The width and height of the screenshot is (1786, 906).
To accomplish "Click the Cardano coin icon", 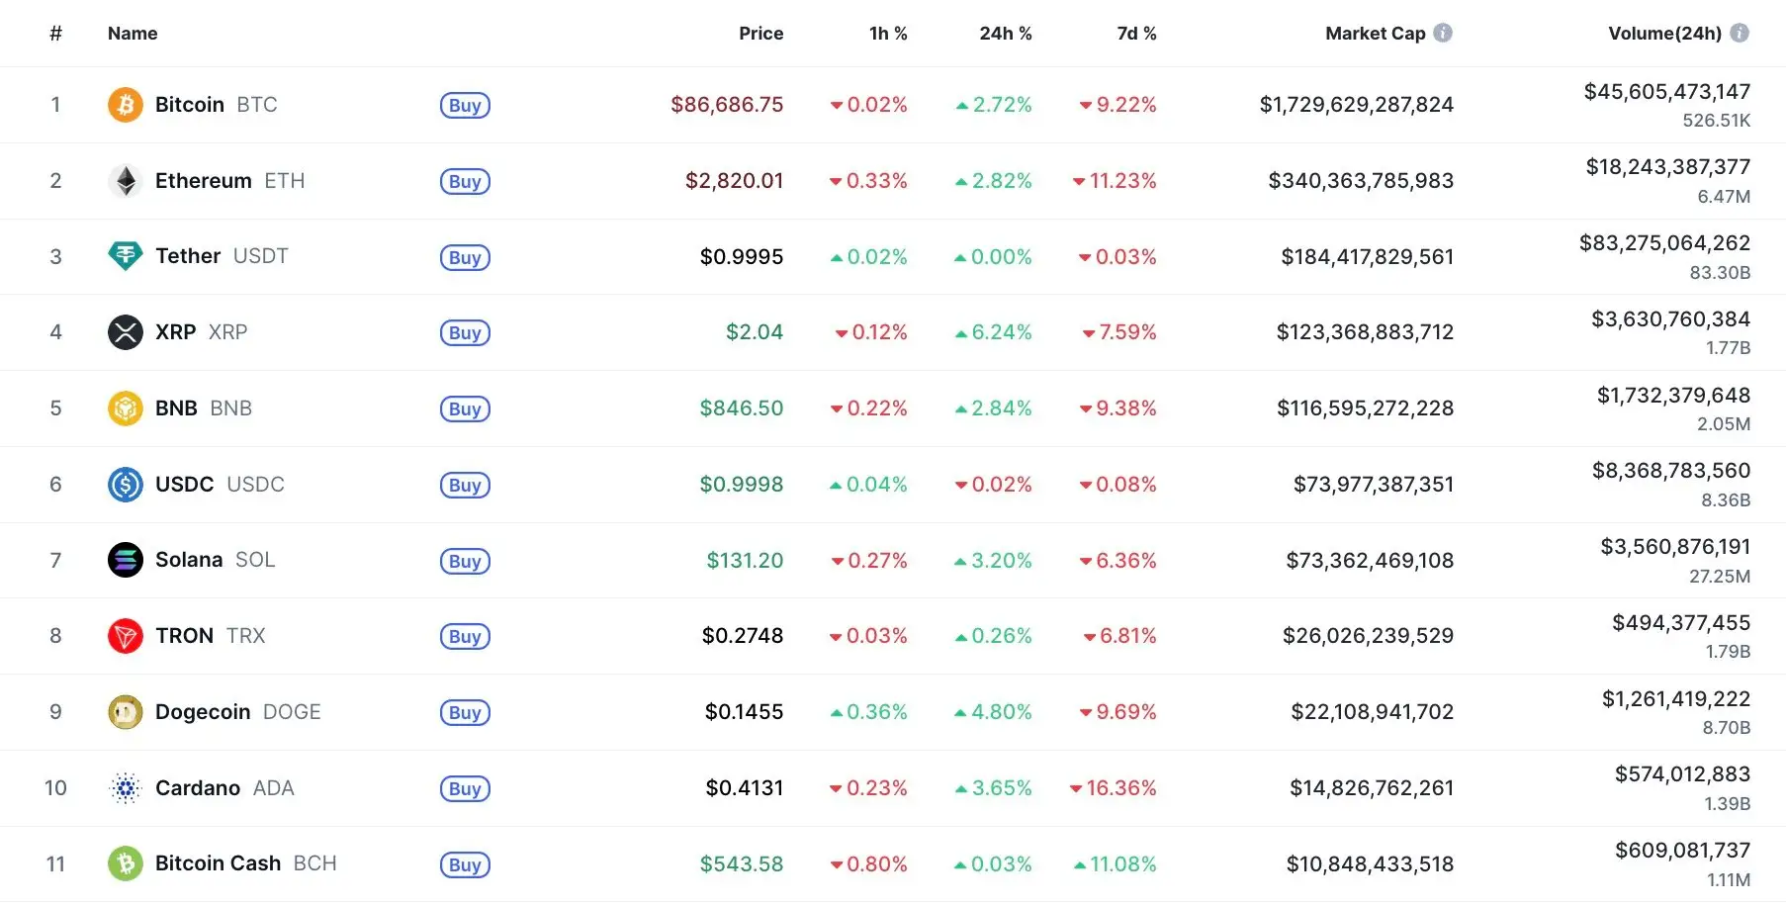I will (x=125, y=787).
